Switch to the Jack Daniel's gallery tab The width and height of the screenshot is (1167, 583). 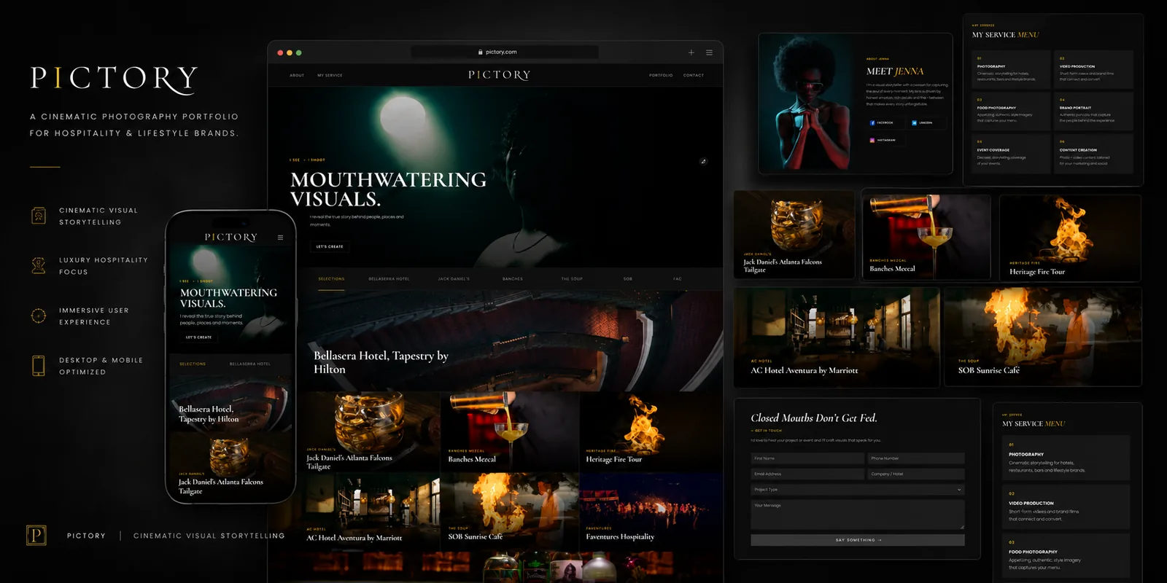[x=454, y=279]
